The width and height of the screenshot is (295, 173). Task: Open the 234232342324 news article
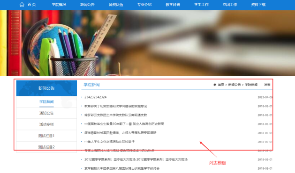click(x=95, y=97)
